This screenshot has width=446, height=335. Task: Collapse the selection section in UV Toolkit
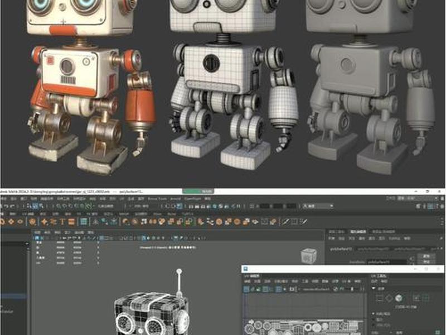[374, 288]
